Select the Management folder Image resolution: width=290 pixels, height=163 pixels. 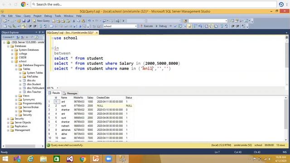point(22,130)
